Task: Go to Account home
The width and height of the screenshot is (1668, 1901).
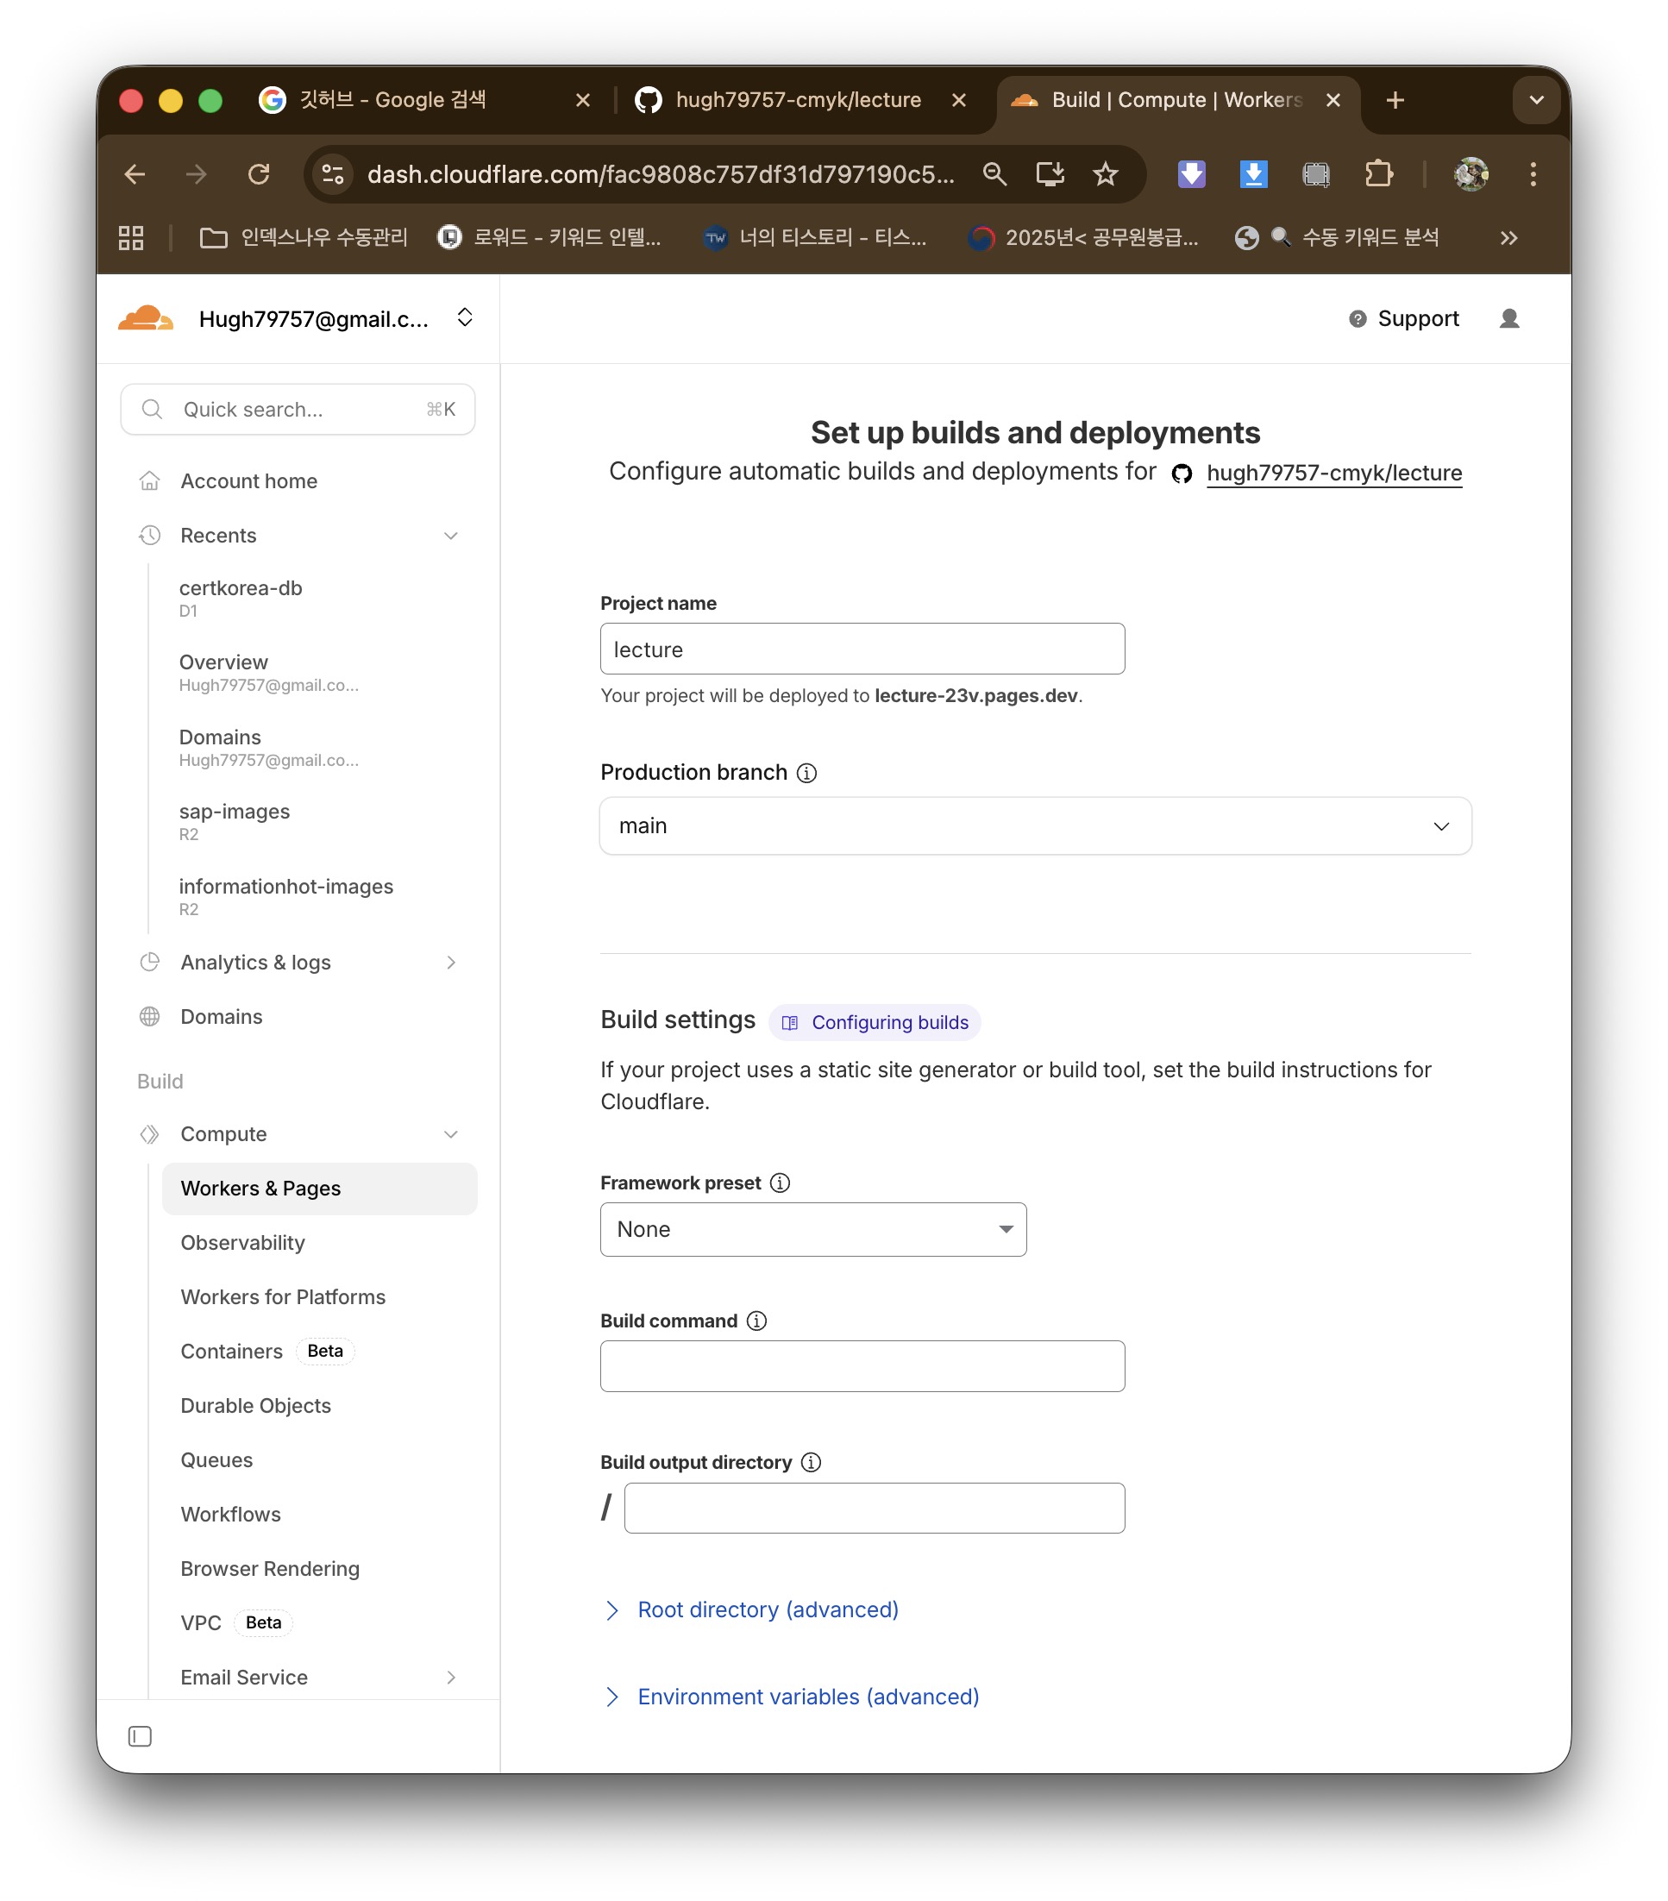Action: click(x=248, y=480)
